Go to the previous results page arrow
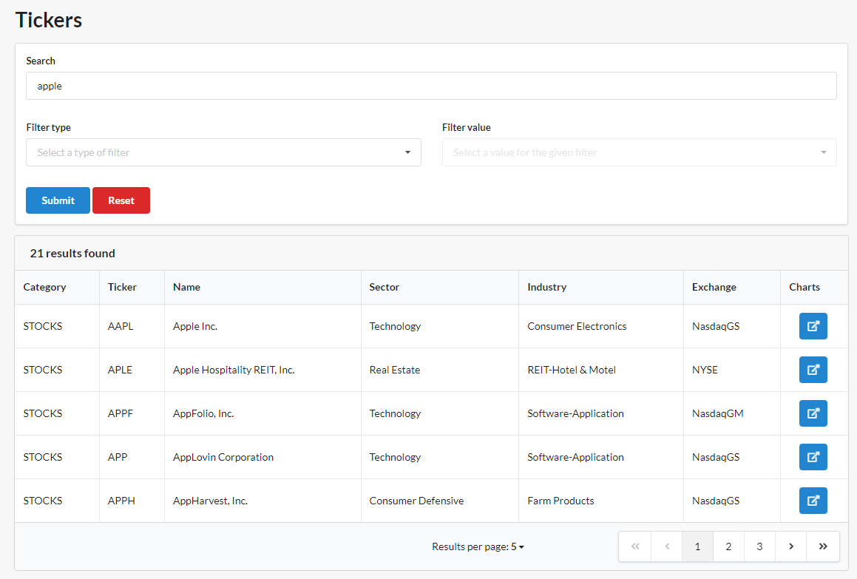The height and width of the screenshot is (579, 857). [x=667, y=546]
